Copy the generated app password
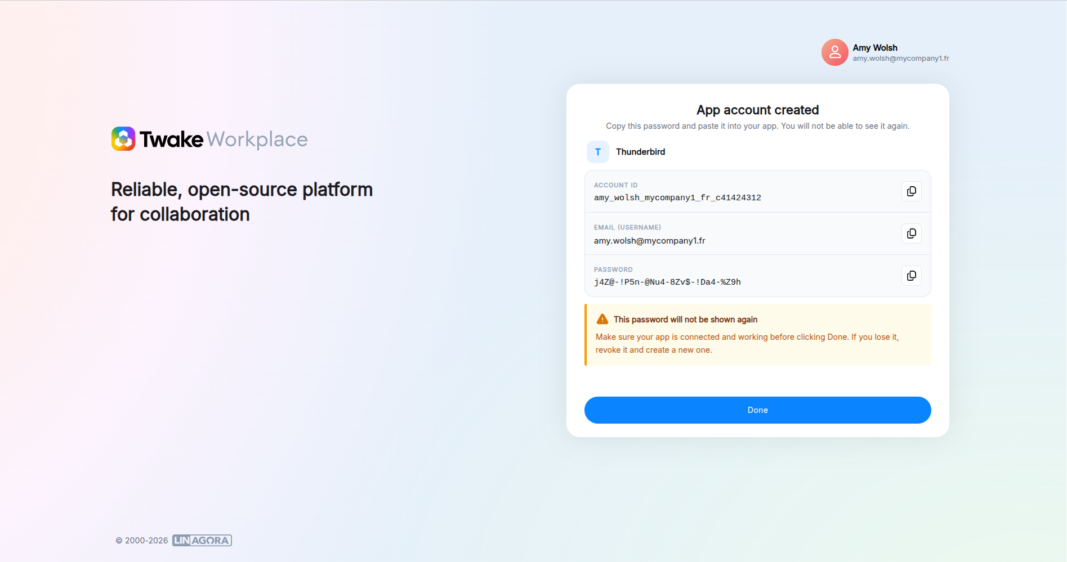This screenshot has width=1067, height=562. click(x=911, y=276)
